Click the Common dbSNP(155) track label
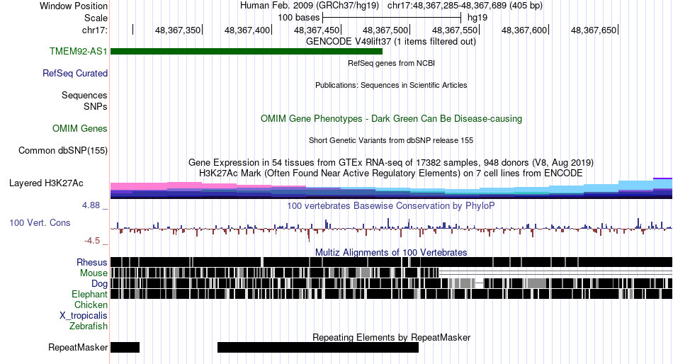The width and height of the screenshot is (673, 364). point(63,151)
